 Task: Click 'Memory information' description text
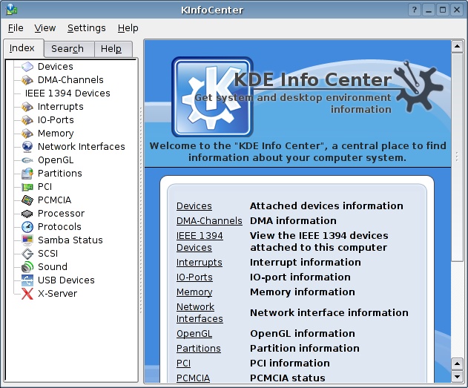[x=303, y=292]
